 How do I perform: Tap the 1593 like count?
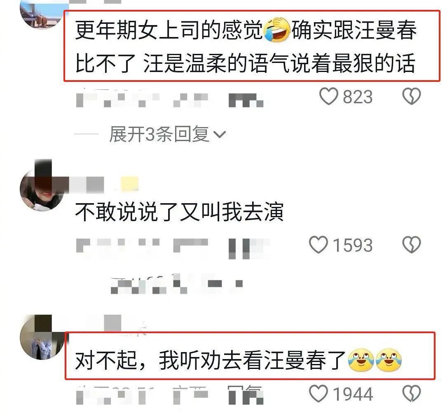[x=352, y=245]
